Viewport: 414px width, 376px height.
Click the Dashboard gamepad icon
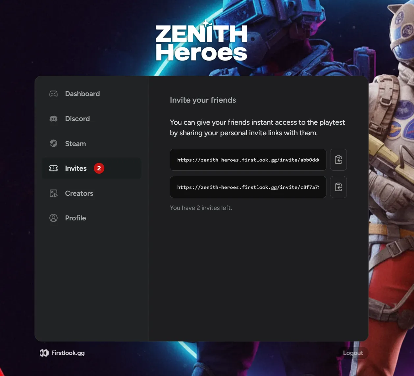point(53,94)
